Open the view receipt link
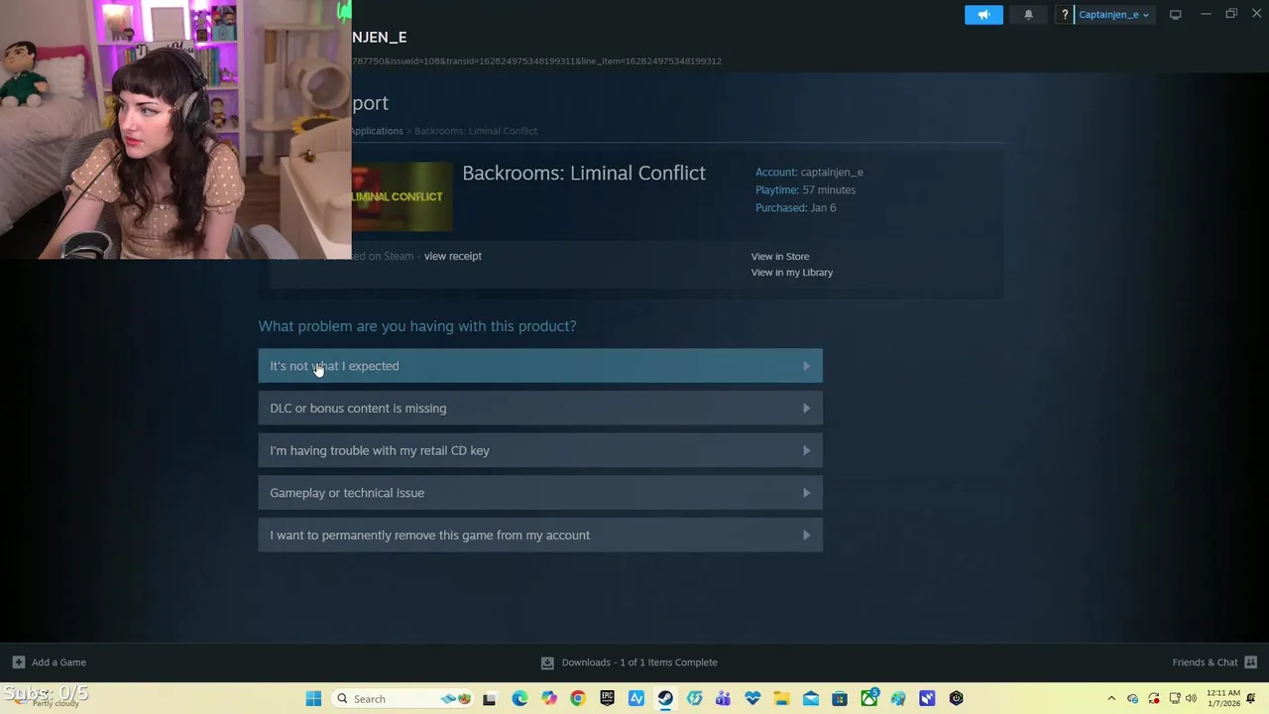 pos(453,256)
